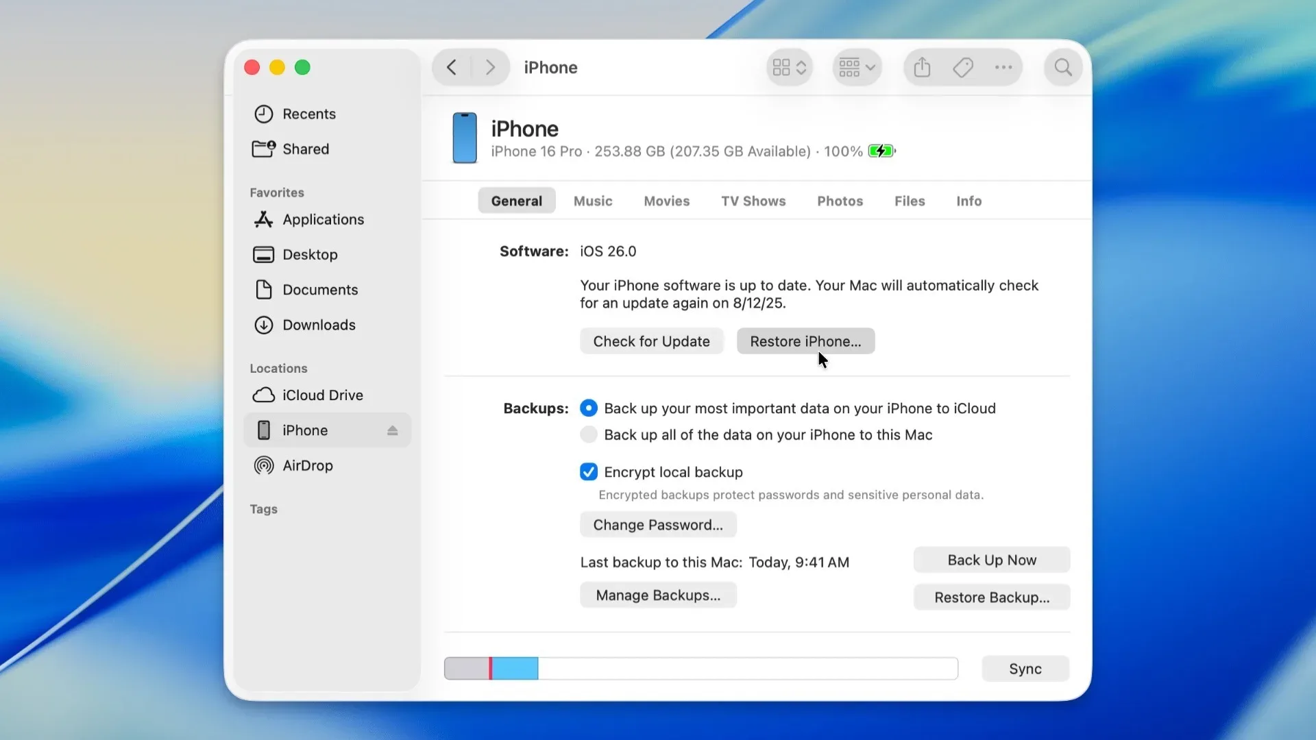Click 'Last backup to this Mac' text

point(661,563)
